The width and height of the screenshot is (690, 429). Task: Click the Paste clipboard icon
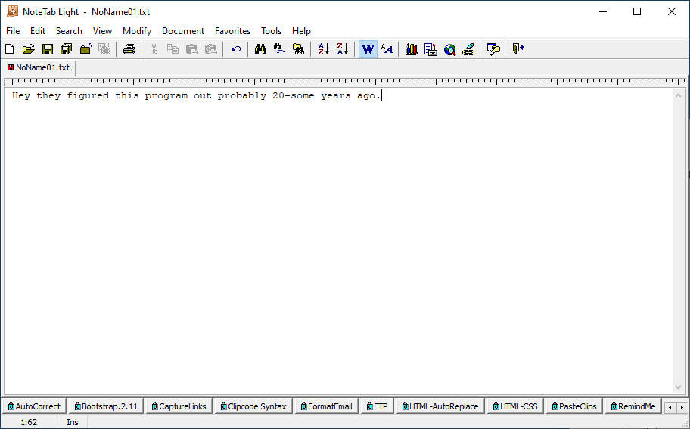pyautogui.click(x=192, y=49)
